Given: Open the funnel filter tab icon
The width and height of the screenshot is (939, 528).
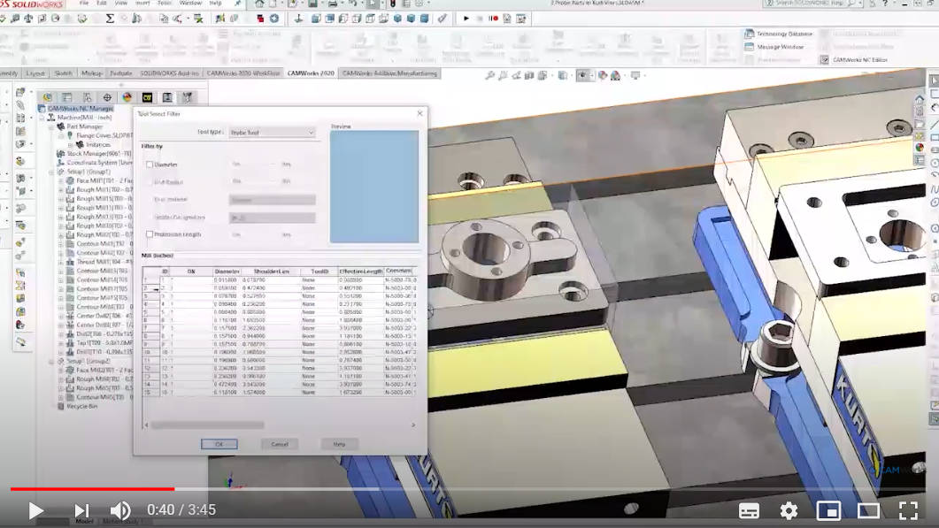Looking at the screenshot, I should 188,97.
